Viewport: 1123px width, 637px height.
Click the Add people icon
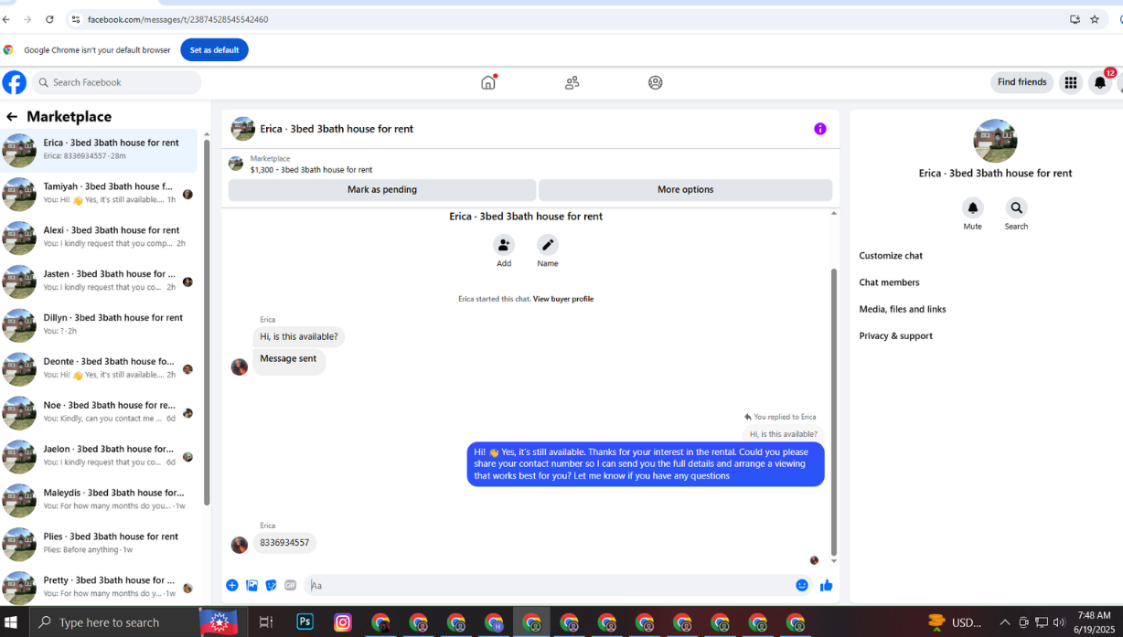(504, 245)
